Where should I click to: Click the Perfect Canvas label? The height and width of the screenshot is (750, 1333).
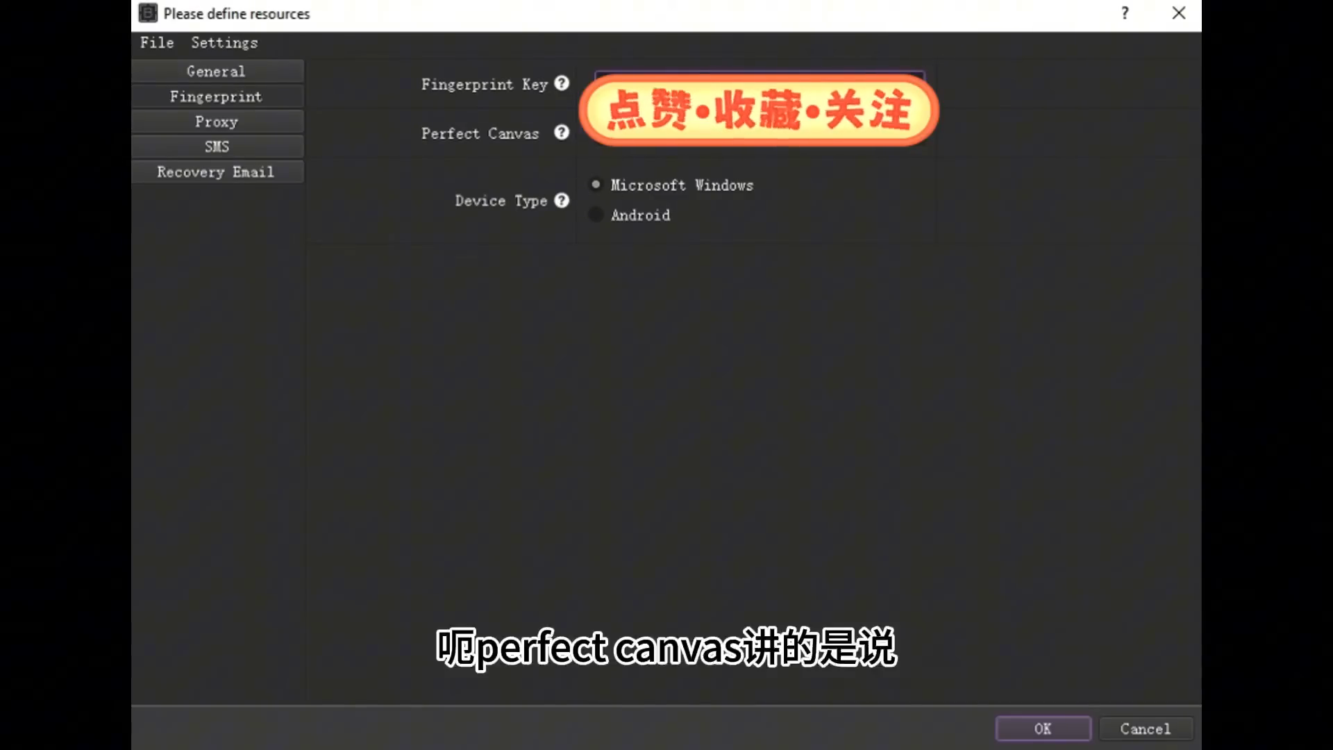coord(480,133)
